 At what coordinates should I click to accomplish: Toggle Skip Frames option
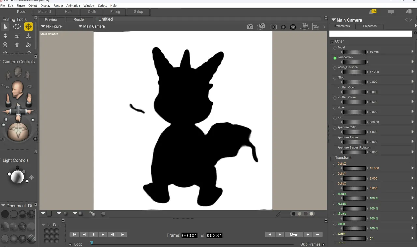coord(324,244)
